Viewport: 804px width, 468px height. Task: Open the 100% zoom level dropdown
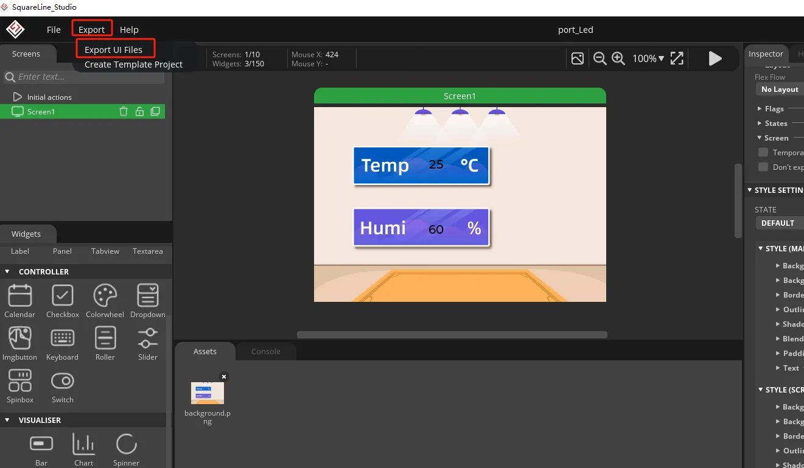point(648,58)
